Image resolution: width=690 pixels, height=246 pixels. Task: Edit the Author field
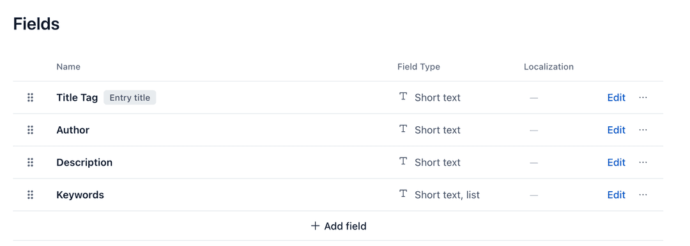(616, 130)
